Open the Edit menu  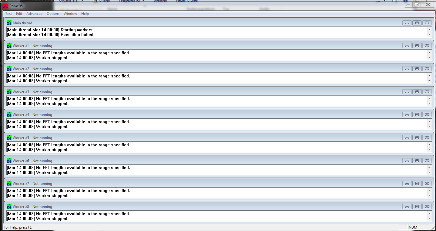[19, 14]
